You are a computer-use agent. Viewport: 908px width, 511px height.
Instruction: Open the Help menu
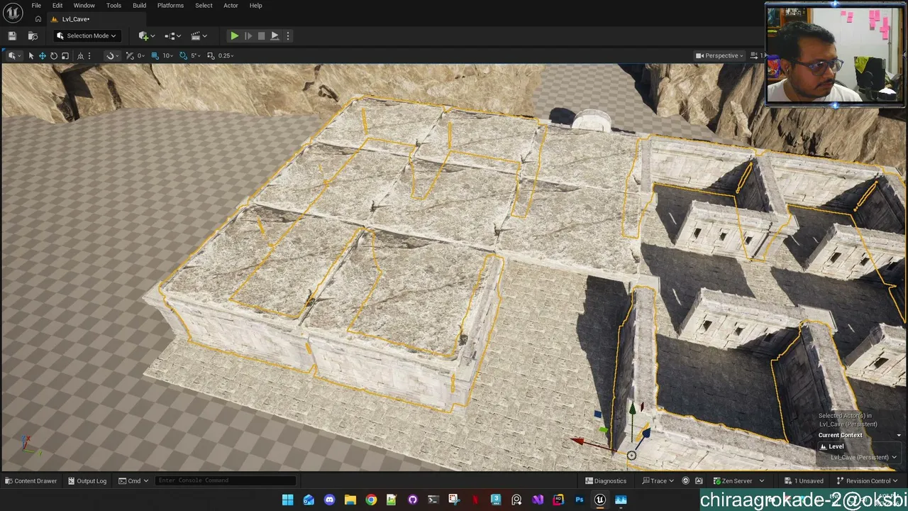pyautogui.click(x=255, y=6)
